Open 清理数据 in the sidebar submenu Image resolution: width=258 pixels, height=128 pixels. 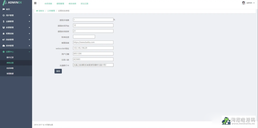[10, 73]
